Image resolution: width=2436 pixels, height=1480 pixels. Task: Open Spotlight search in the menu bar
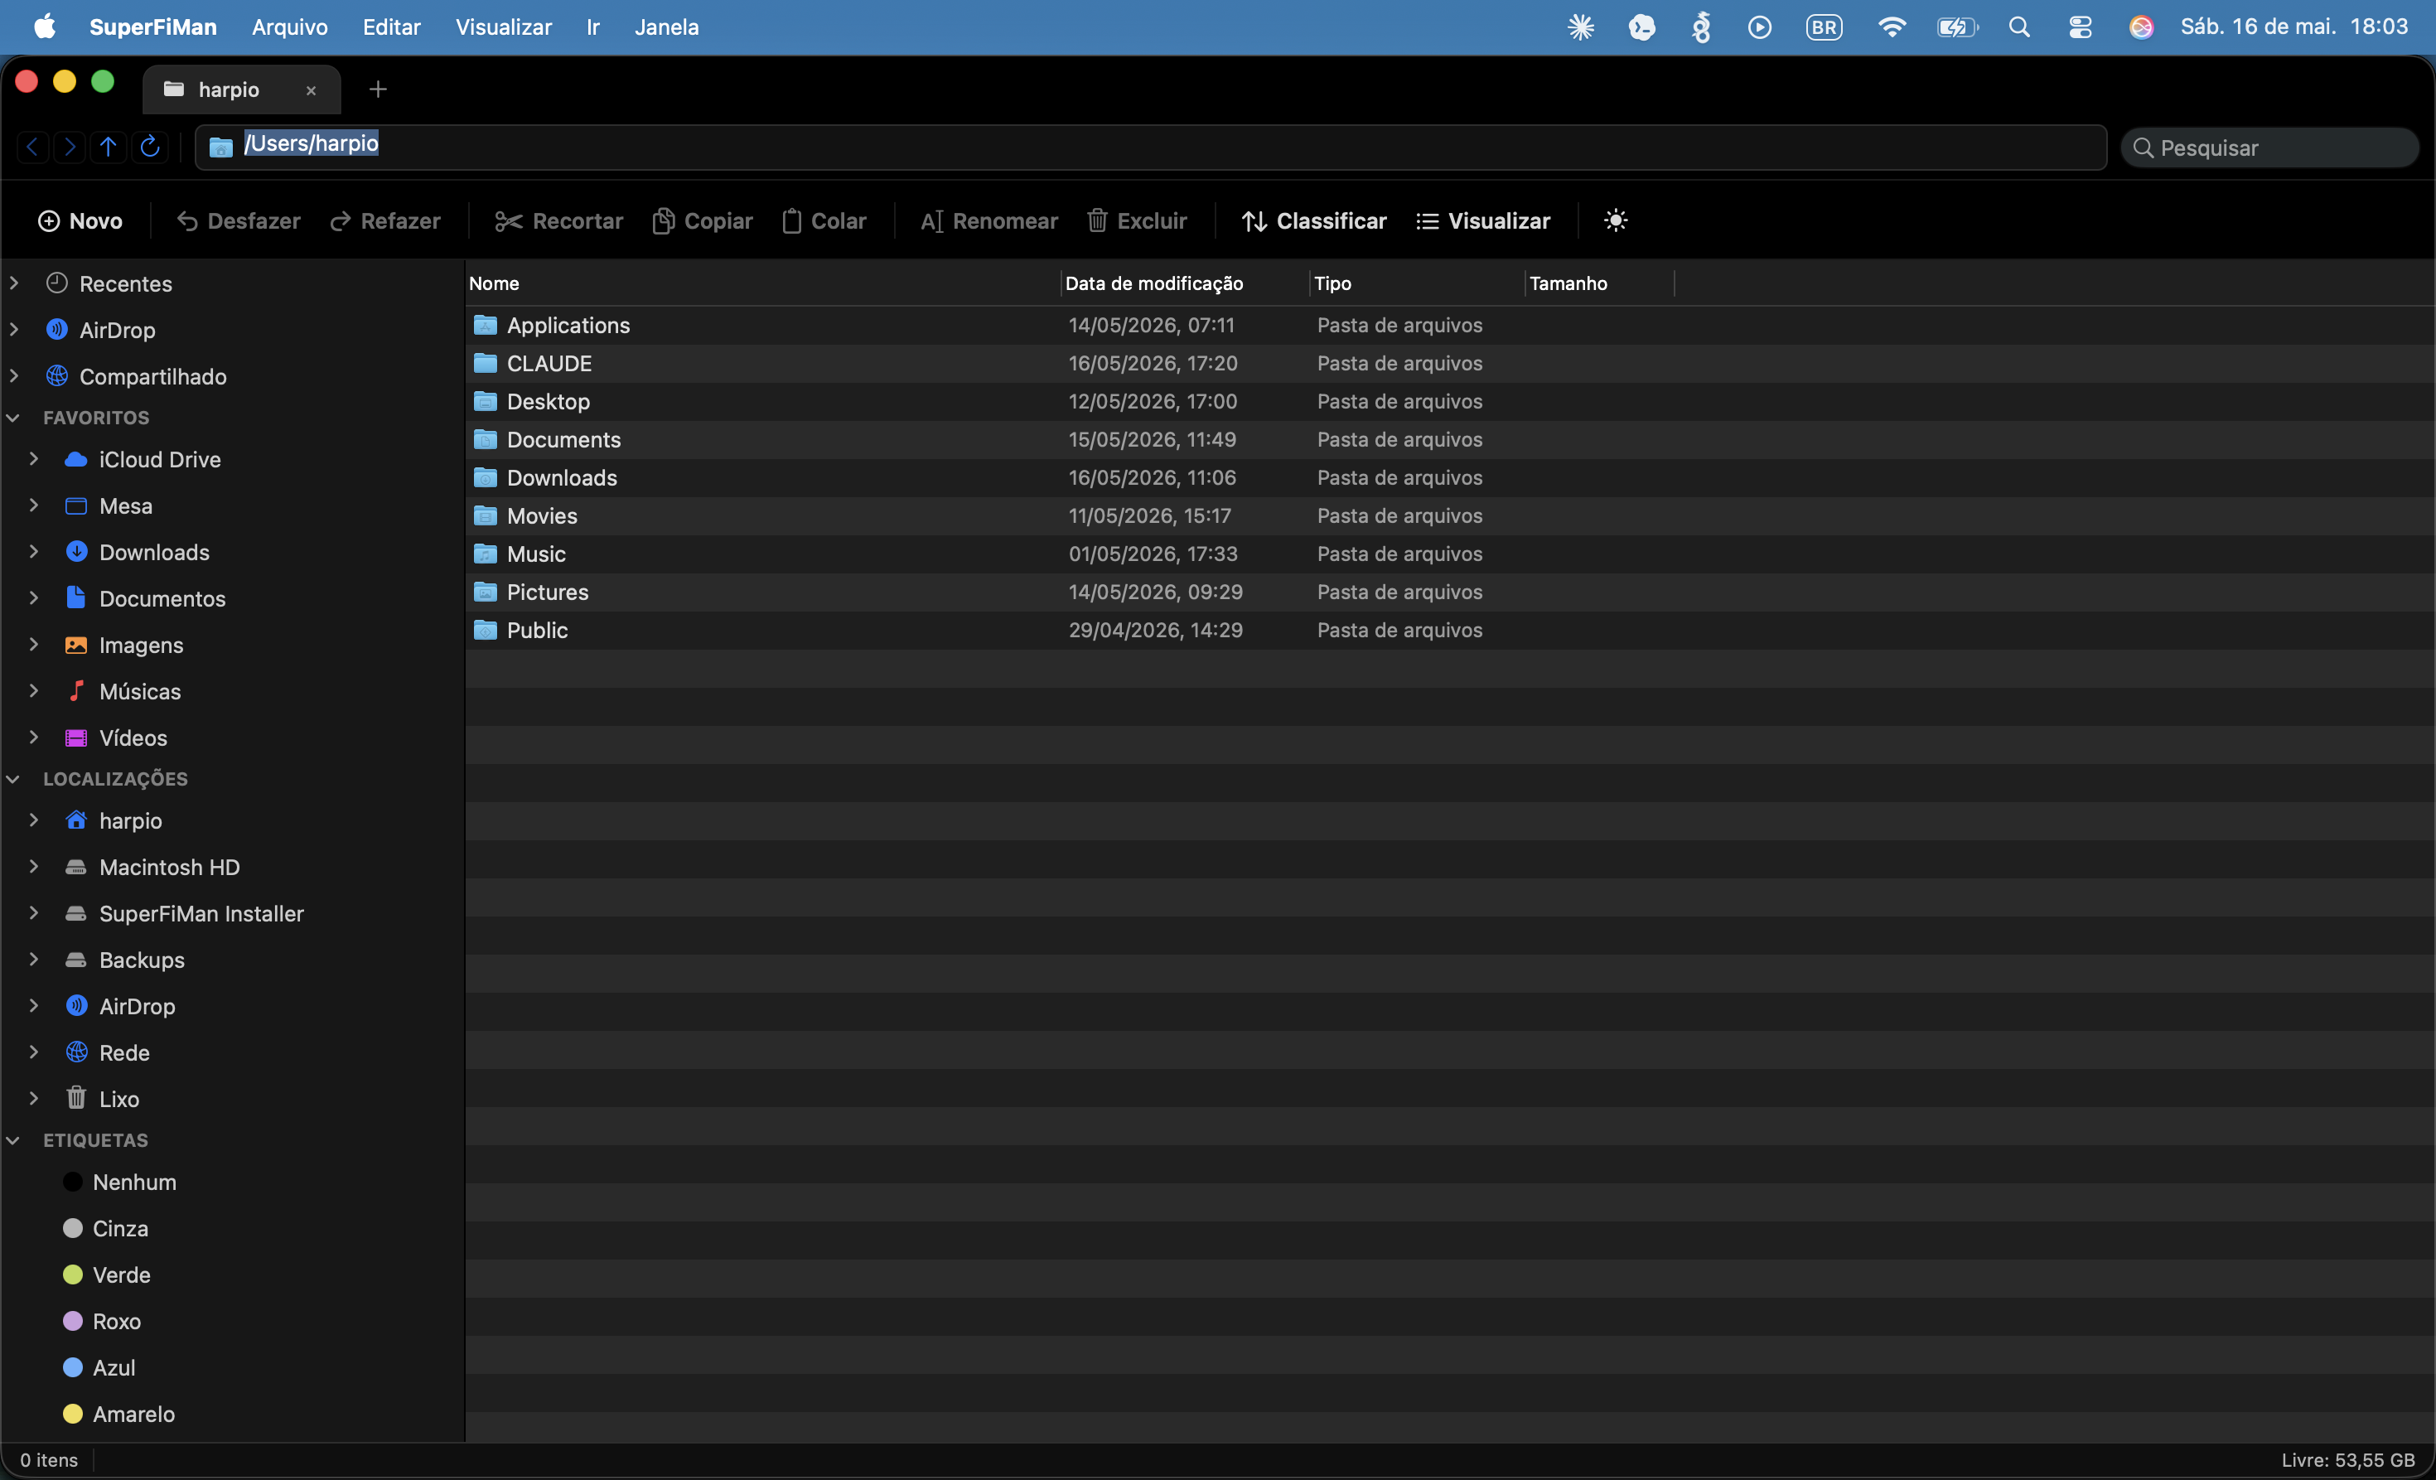coord(2020,27)
